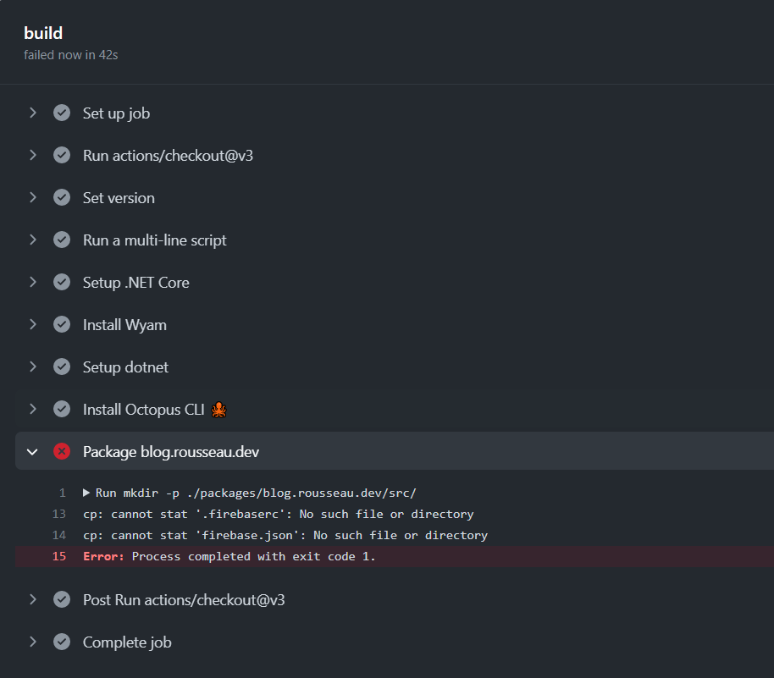Image resolution: width=774 pixels, height=678 pixels.
Task: Click the Complete job step title
Action: [127, 642]
